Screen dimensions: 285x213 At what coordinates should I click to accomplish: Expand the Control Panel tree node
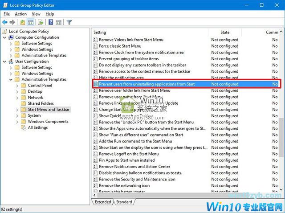(17, 86)
